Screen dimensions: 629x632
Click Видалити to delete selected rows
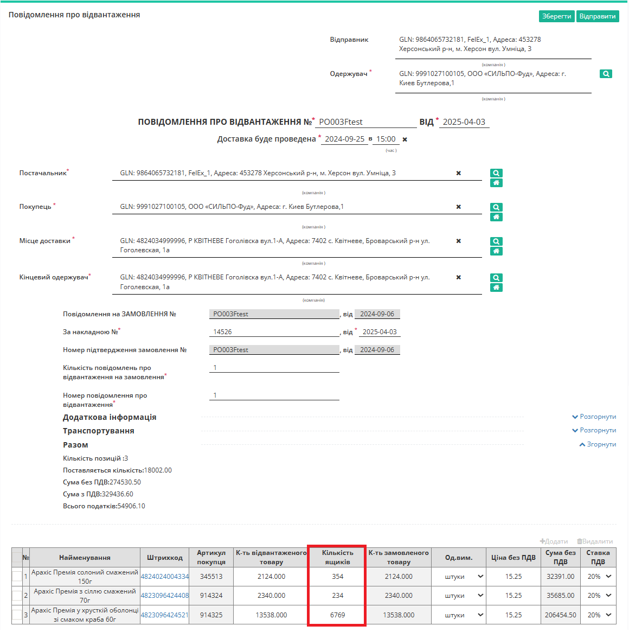595,541
